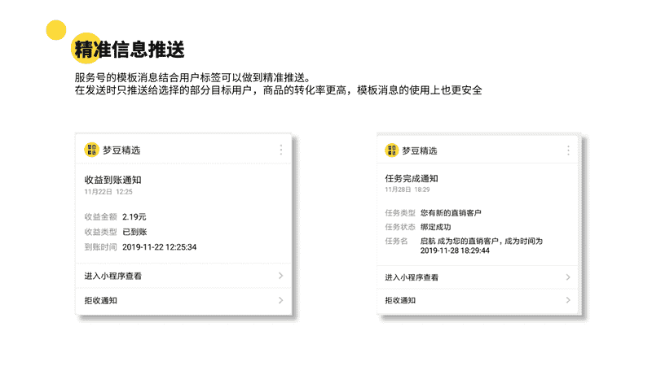The width and height of the screenshot is (652, 366).
Task: Click the 梦豆精选 logo on 收益到账通知 card
Action: (x=91, y=150)
